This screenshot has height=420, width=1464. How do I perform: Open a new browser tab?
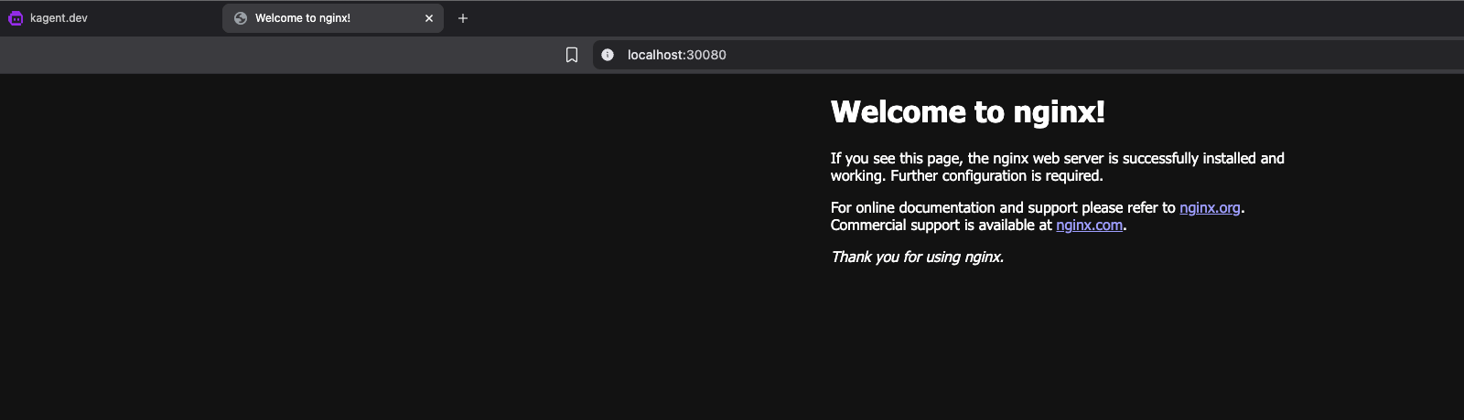pos(463,18)
